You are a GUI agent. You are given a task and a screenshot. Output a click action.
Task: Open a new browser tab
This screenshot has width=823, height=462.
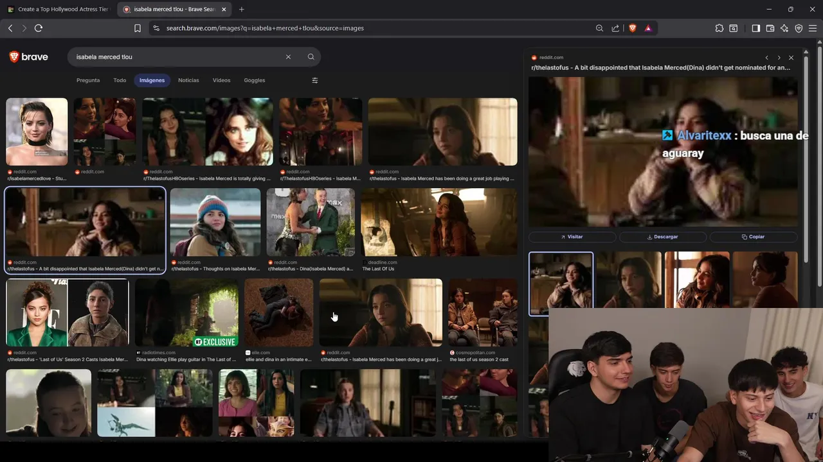click(x=242, y=10)
